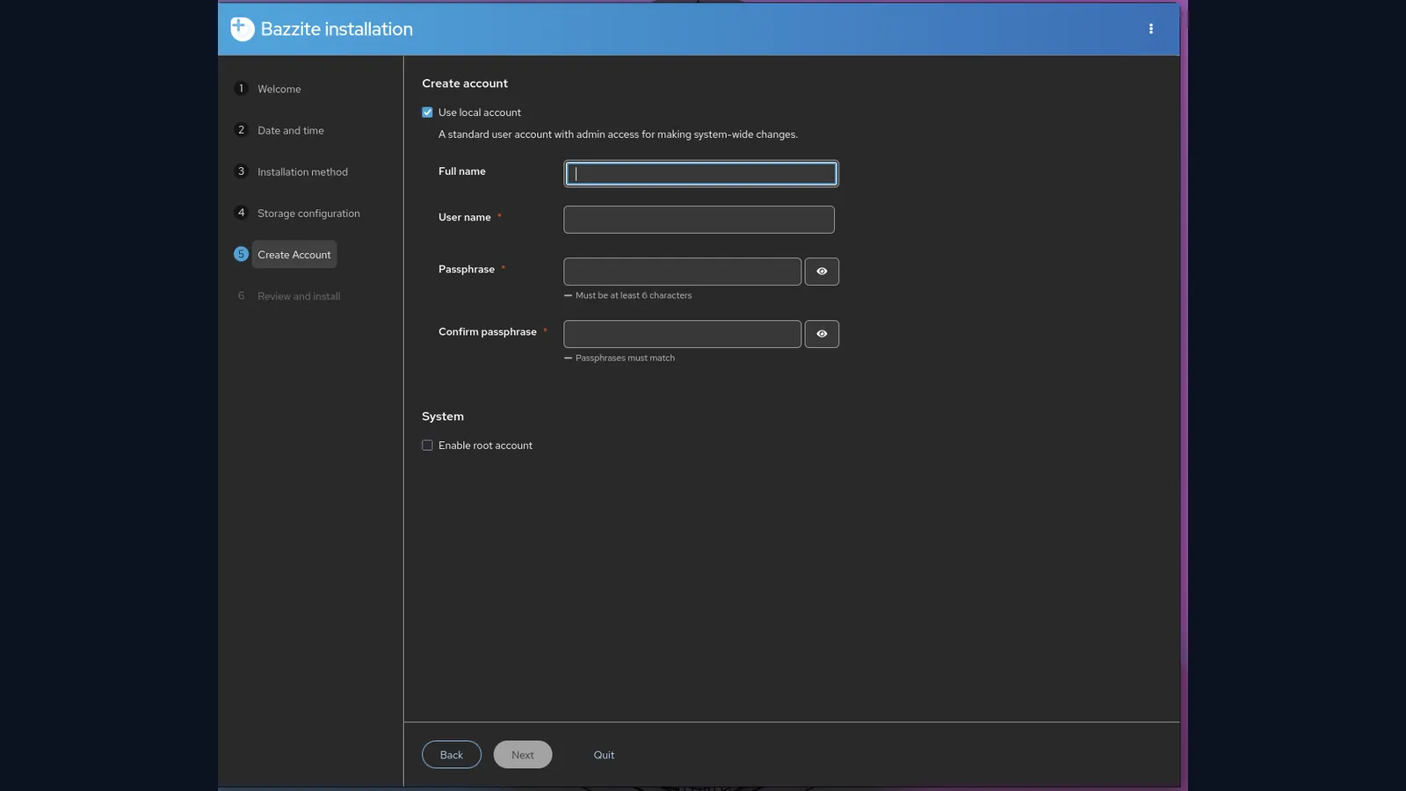
Task: Select the Create Account step
Action: click(x=294, y=254)
